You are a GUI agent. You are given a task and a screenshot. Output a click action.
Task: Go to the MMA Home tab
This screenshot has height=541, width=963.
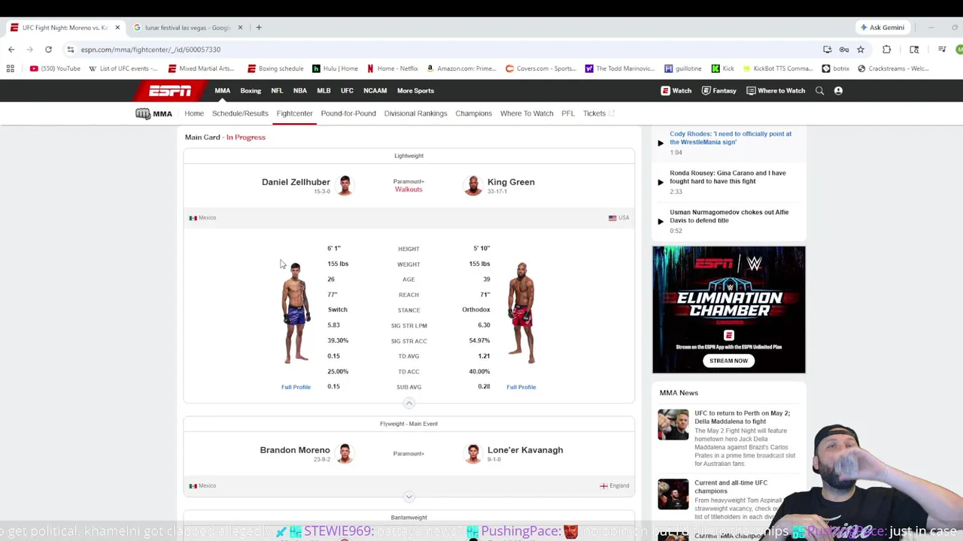point(194,113)
